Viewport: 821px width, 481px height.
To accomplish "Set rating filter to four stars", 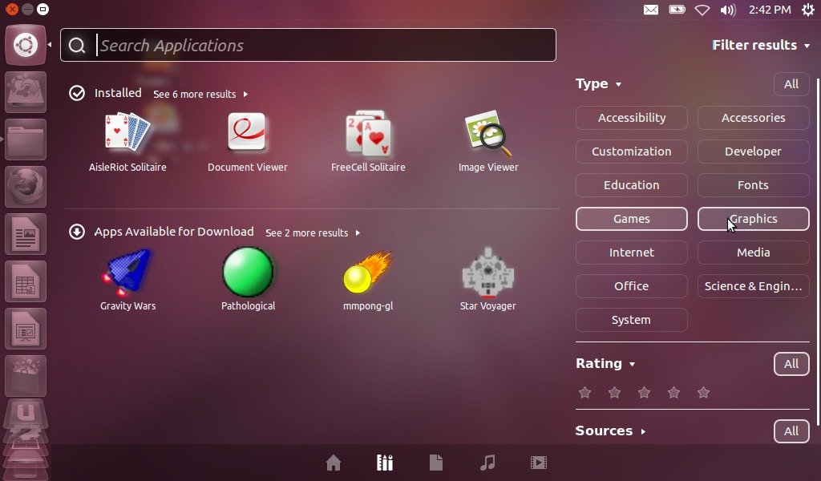I will point(673,392).
